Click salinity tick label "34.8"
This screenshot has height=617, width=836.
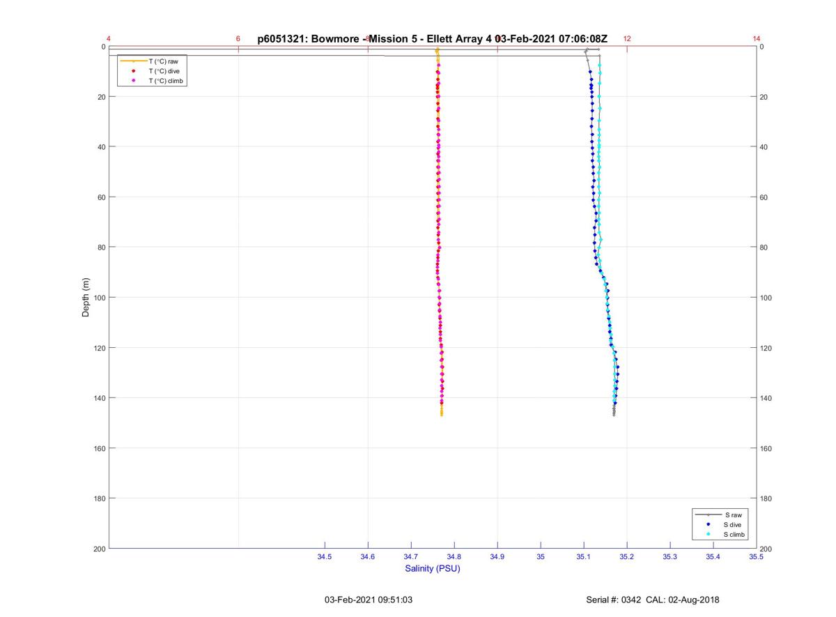tap(454, 556)
